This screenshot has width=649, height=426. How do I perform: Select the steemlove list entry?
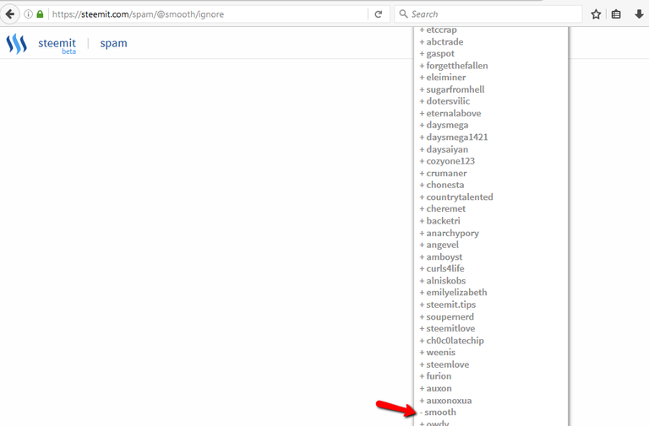coord(444,365)
